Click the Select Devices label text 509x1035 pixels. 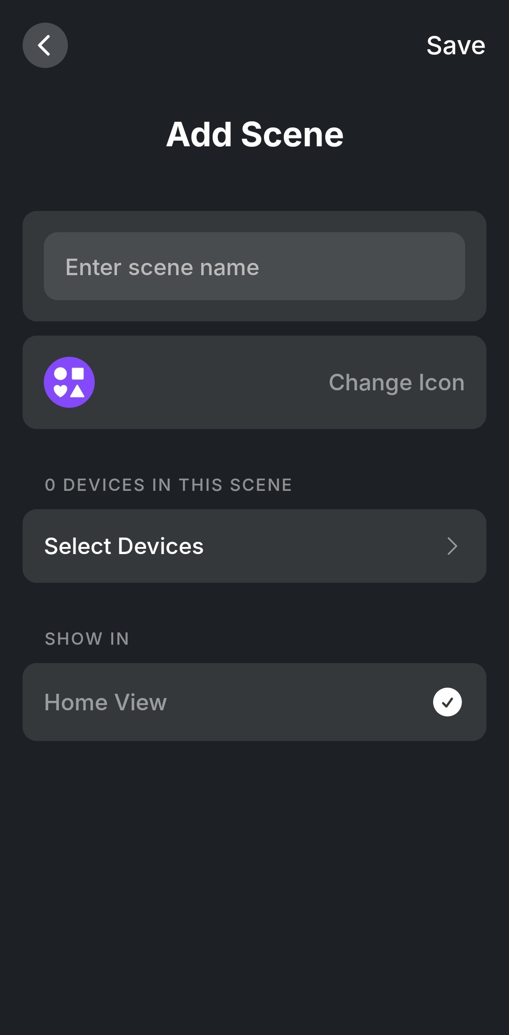[124, 546]
